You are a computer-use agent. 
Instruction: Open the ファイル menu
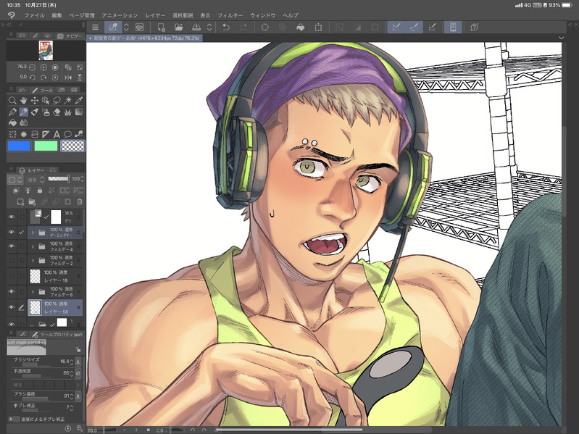pyautogui.click(x=34, y=15)
